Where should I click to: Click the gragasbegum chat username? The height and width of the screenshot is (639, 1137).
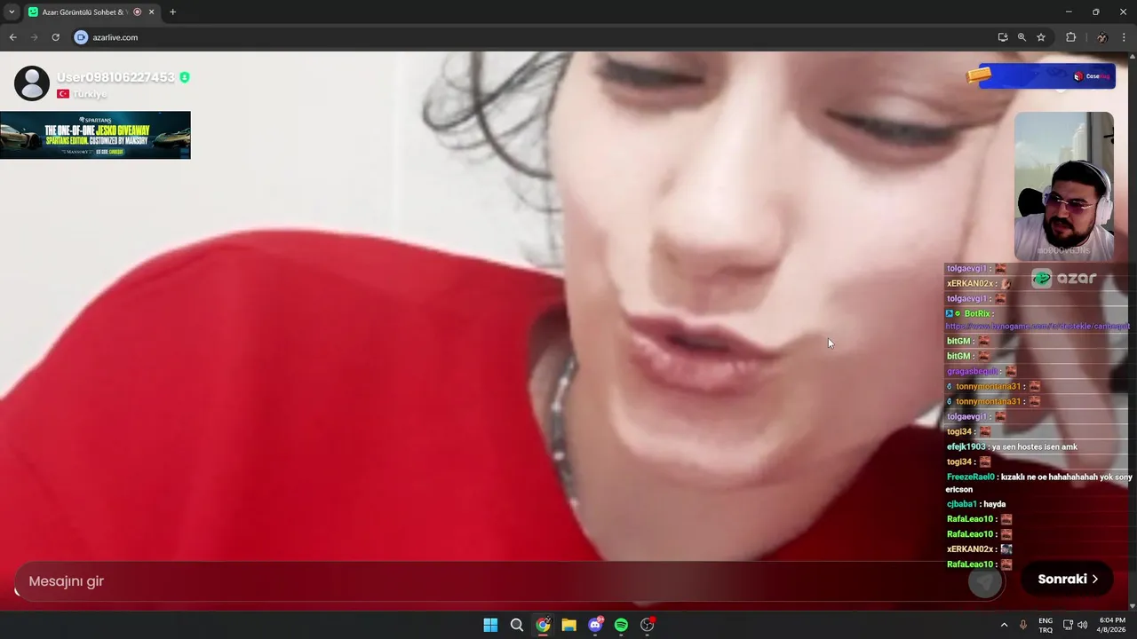tap(972, 372)
